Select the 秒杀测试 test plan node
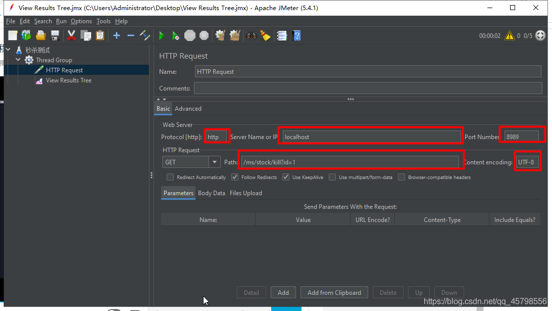The image size is (552, 311). (x=37, y=50)
